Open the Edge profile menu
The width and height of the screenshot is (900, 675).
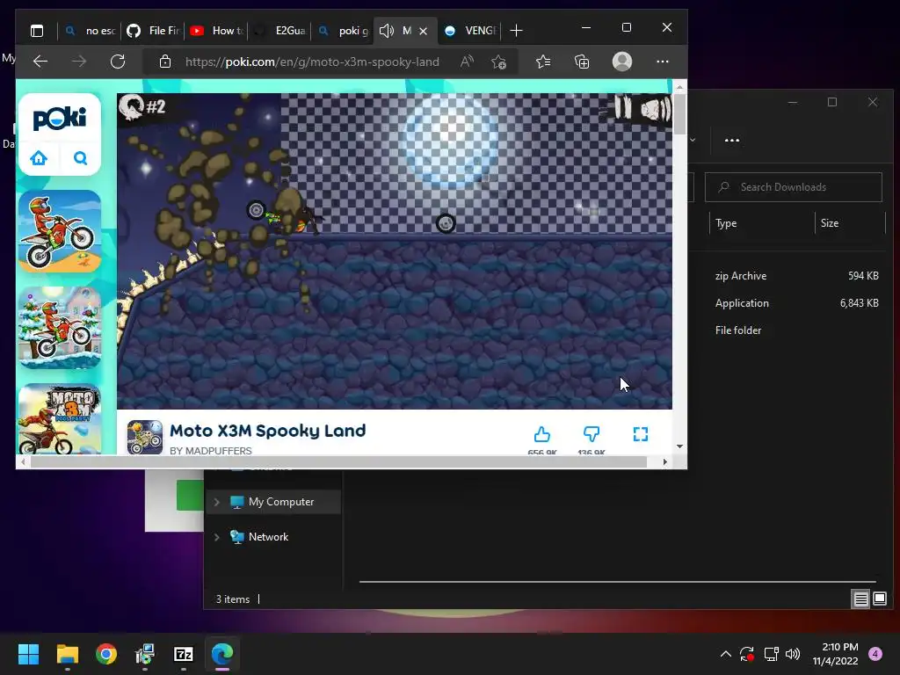(622, 62)
